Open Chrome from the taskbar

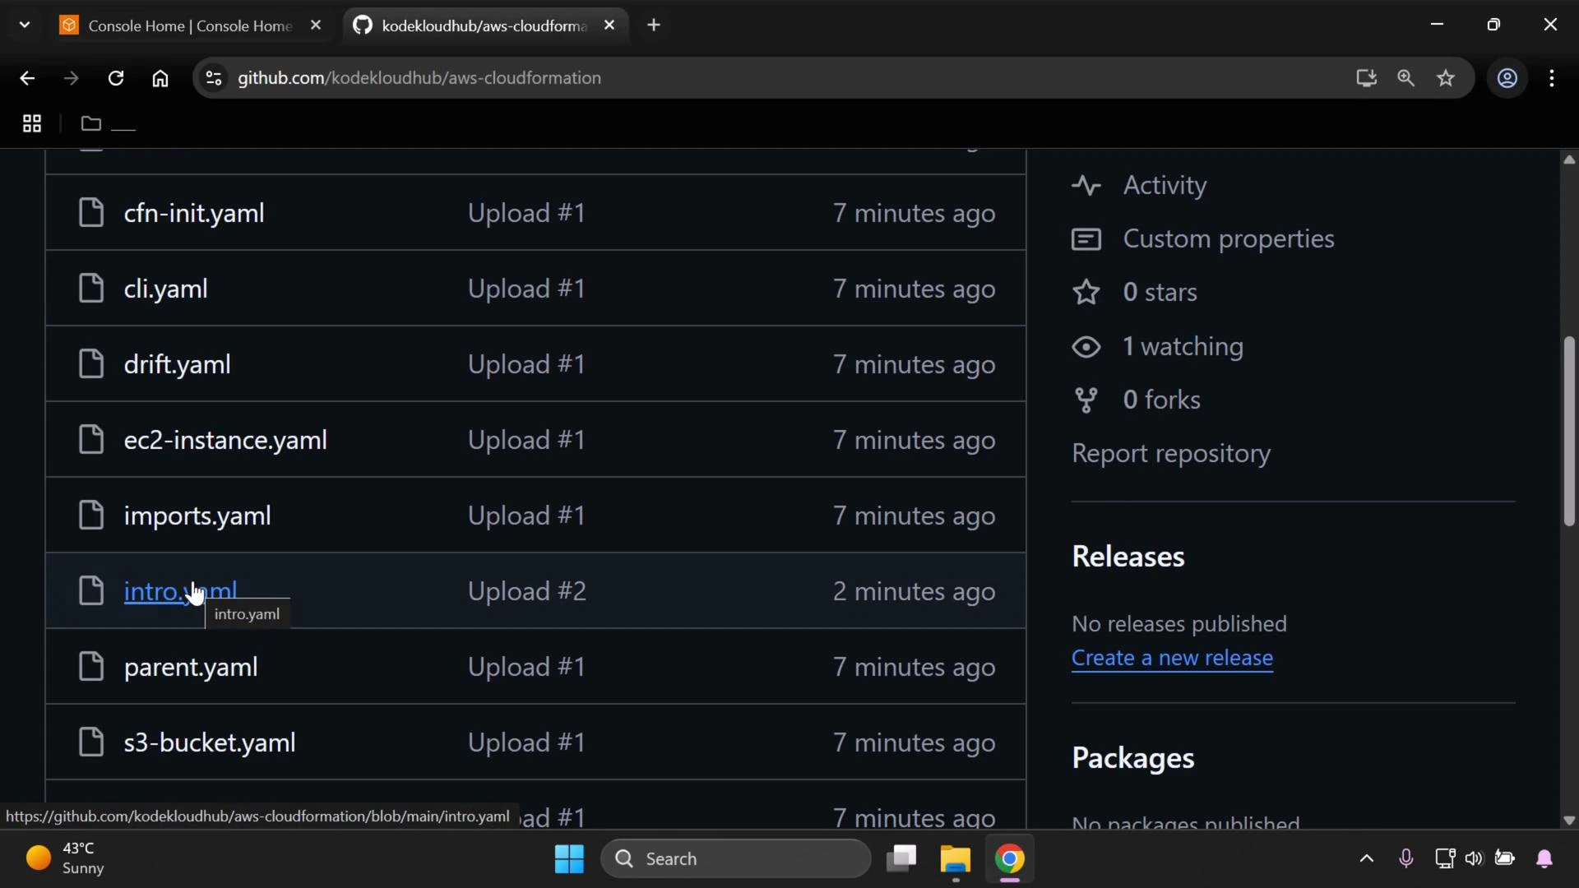pos(1010,860)
